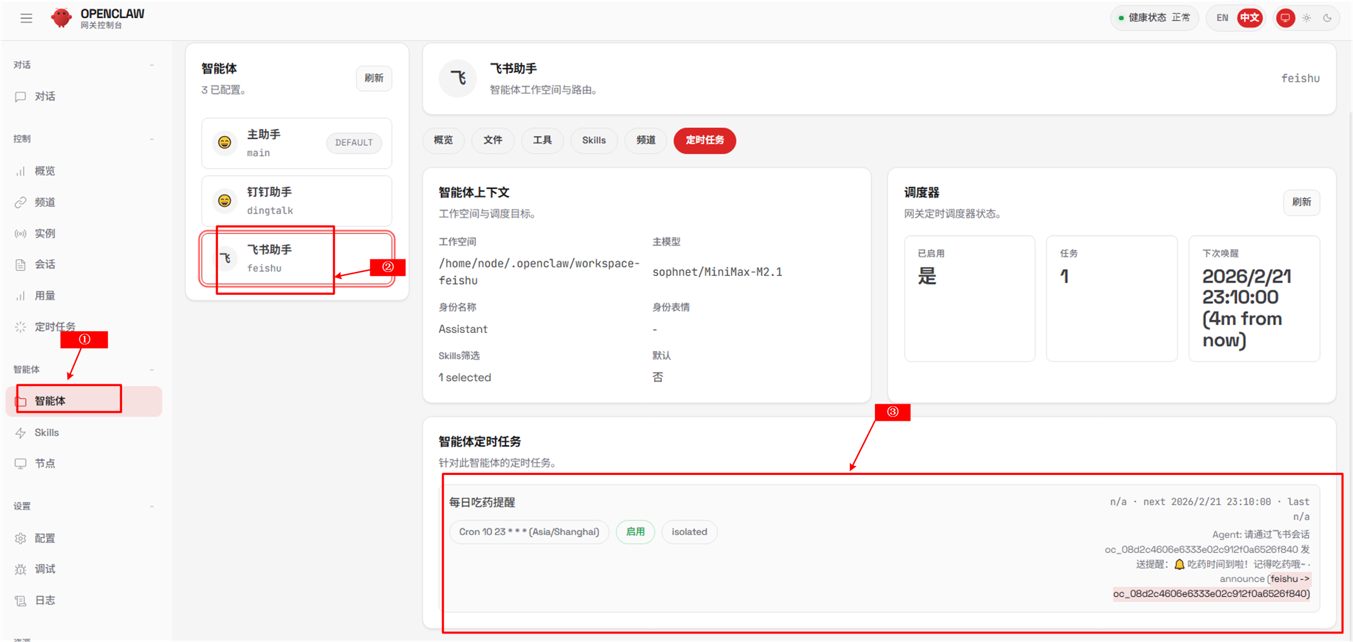Viewport: 1353px width, 642px height.
Task: Collapse the 设置 sidebar section
Action: point(152,506)
